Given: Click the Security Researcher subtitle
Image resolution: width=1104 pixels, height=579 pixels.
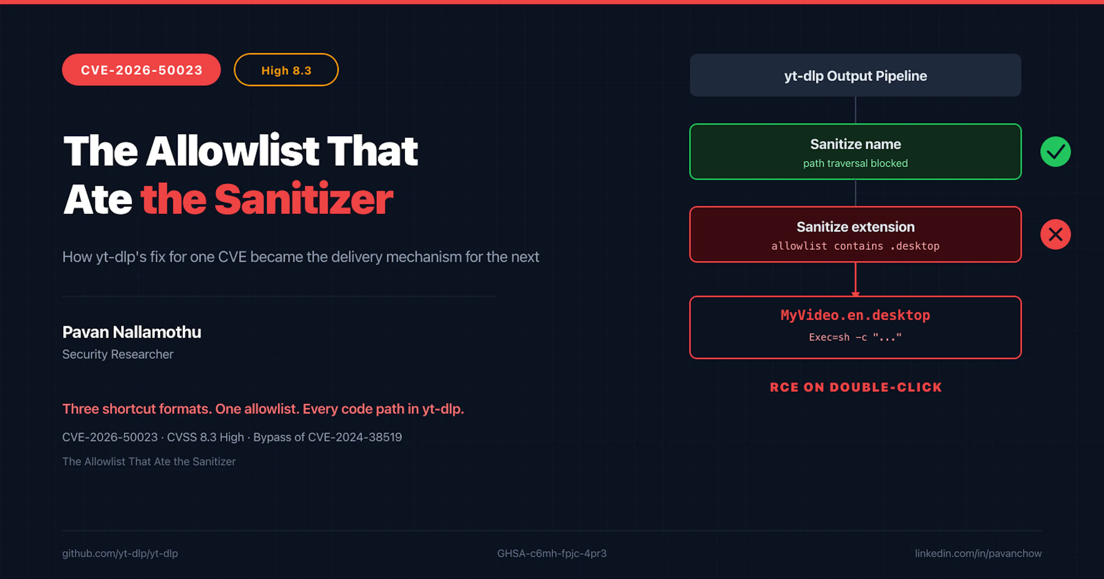Looking at the screenshot, I should (118, 354).
